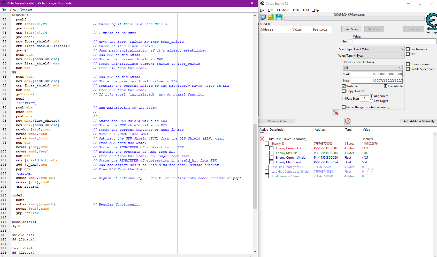The height and width of the screenshot is (257, 437).
Task: Enable the Unrandomizer option
Action: click(408, 64)
